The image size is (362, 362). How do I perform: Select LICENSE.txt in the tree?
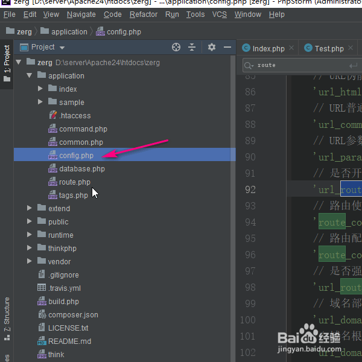63,328
